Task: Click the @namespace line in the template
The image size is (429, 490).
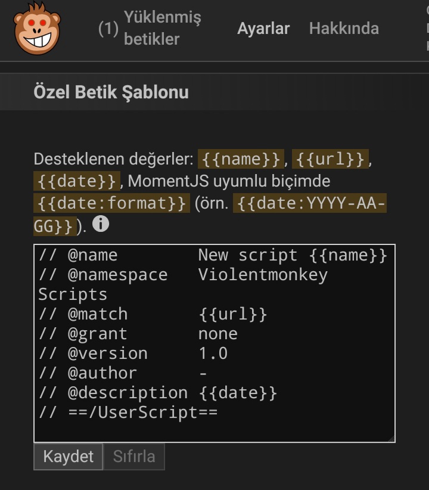Action: pyautogui.click(x=182, y=275)
